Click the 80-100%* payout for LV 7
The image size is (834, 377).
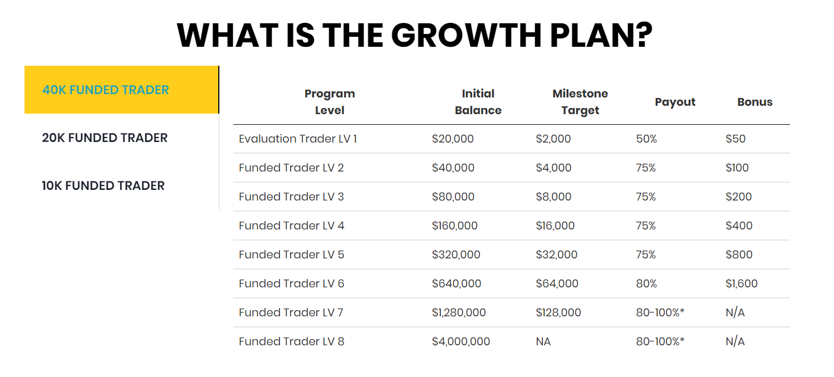tap(660, 312)
